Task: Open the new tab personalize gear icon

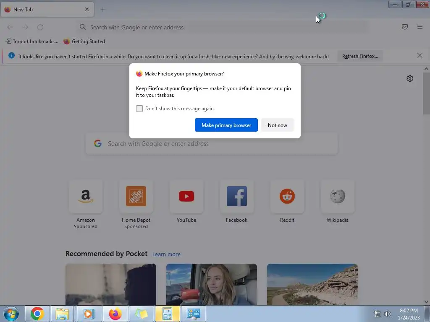Action: pyautogui.click(x=410, y=78)
